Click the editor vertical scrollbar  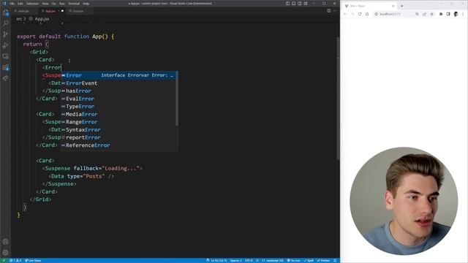tap(338, 99)
